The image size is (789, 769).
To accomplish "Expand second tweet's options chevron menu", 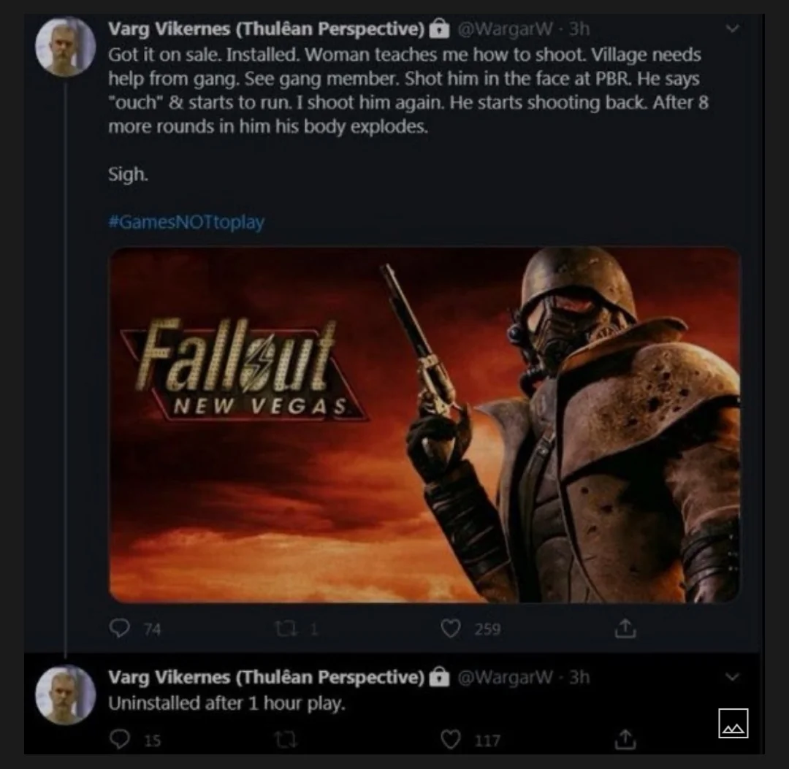I will 733,677.
